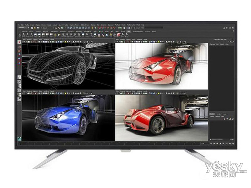
Task: Click the Create New Layer icon in Layer Editor
Action: (230, 119)
